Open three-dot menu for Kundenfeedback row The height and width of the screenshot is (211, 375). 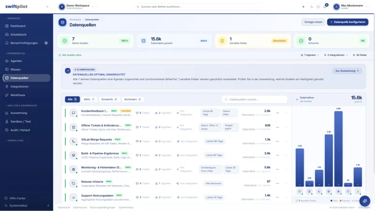[x=277, y=113]
